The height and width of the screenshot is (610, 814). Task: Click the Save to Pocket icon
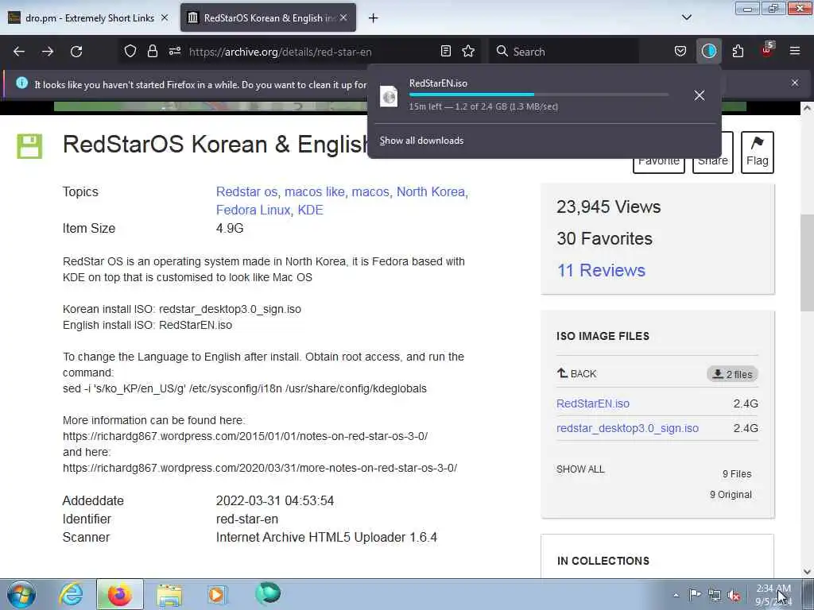pyautogui.click(x=680, y=52)
